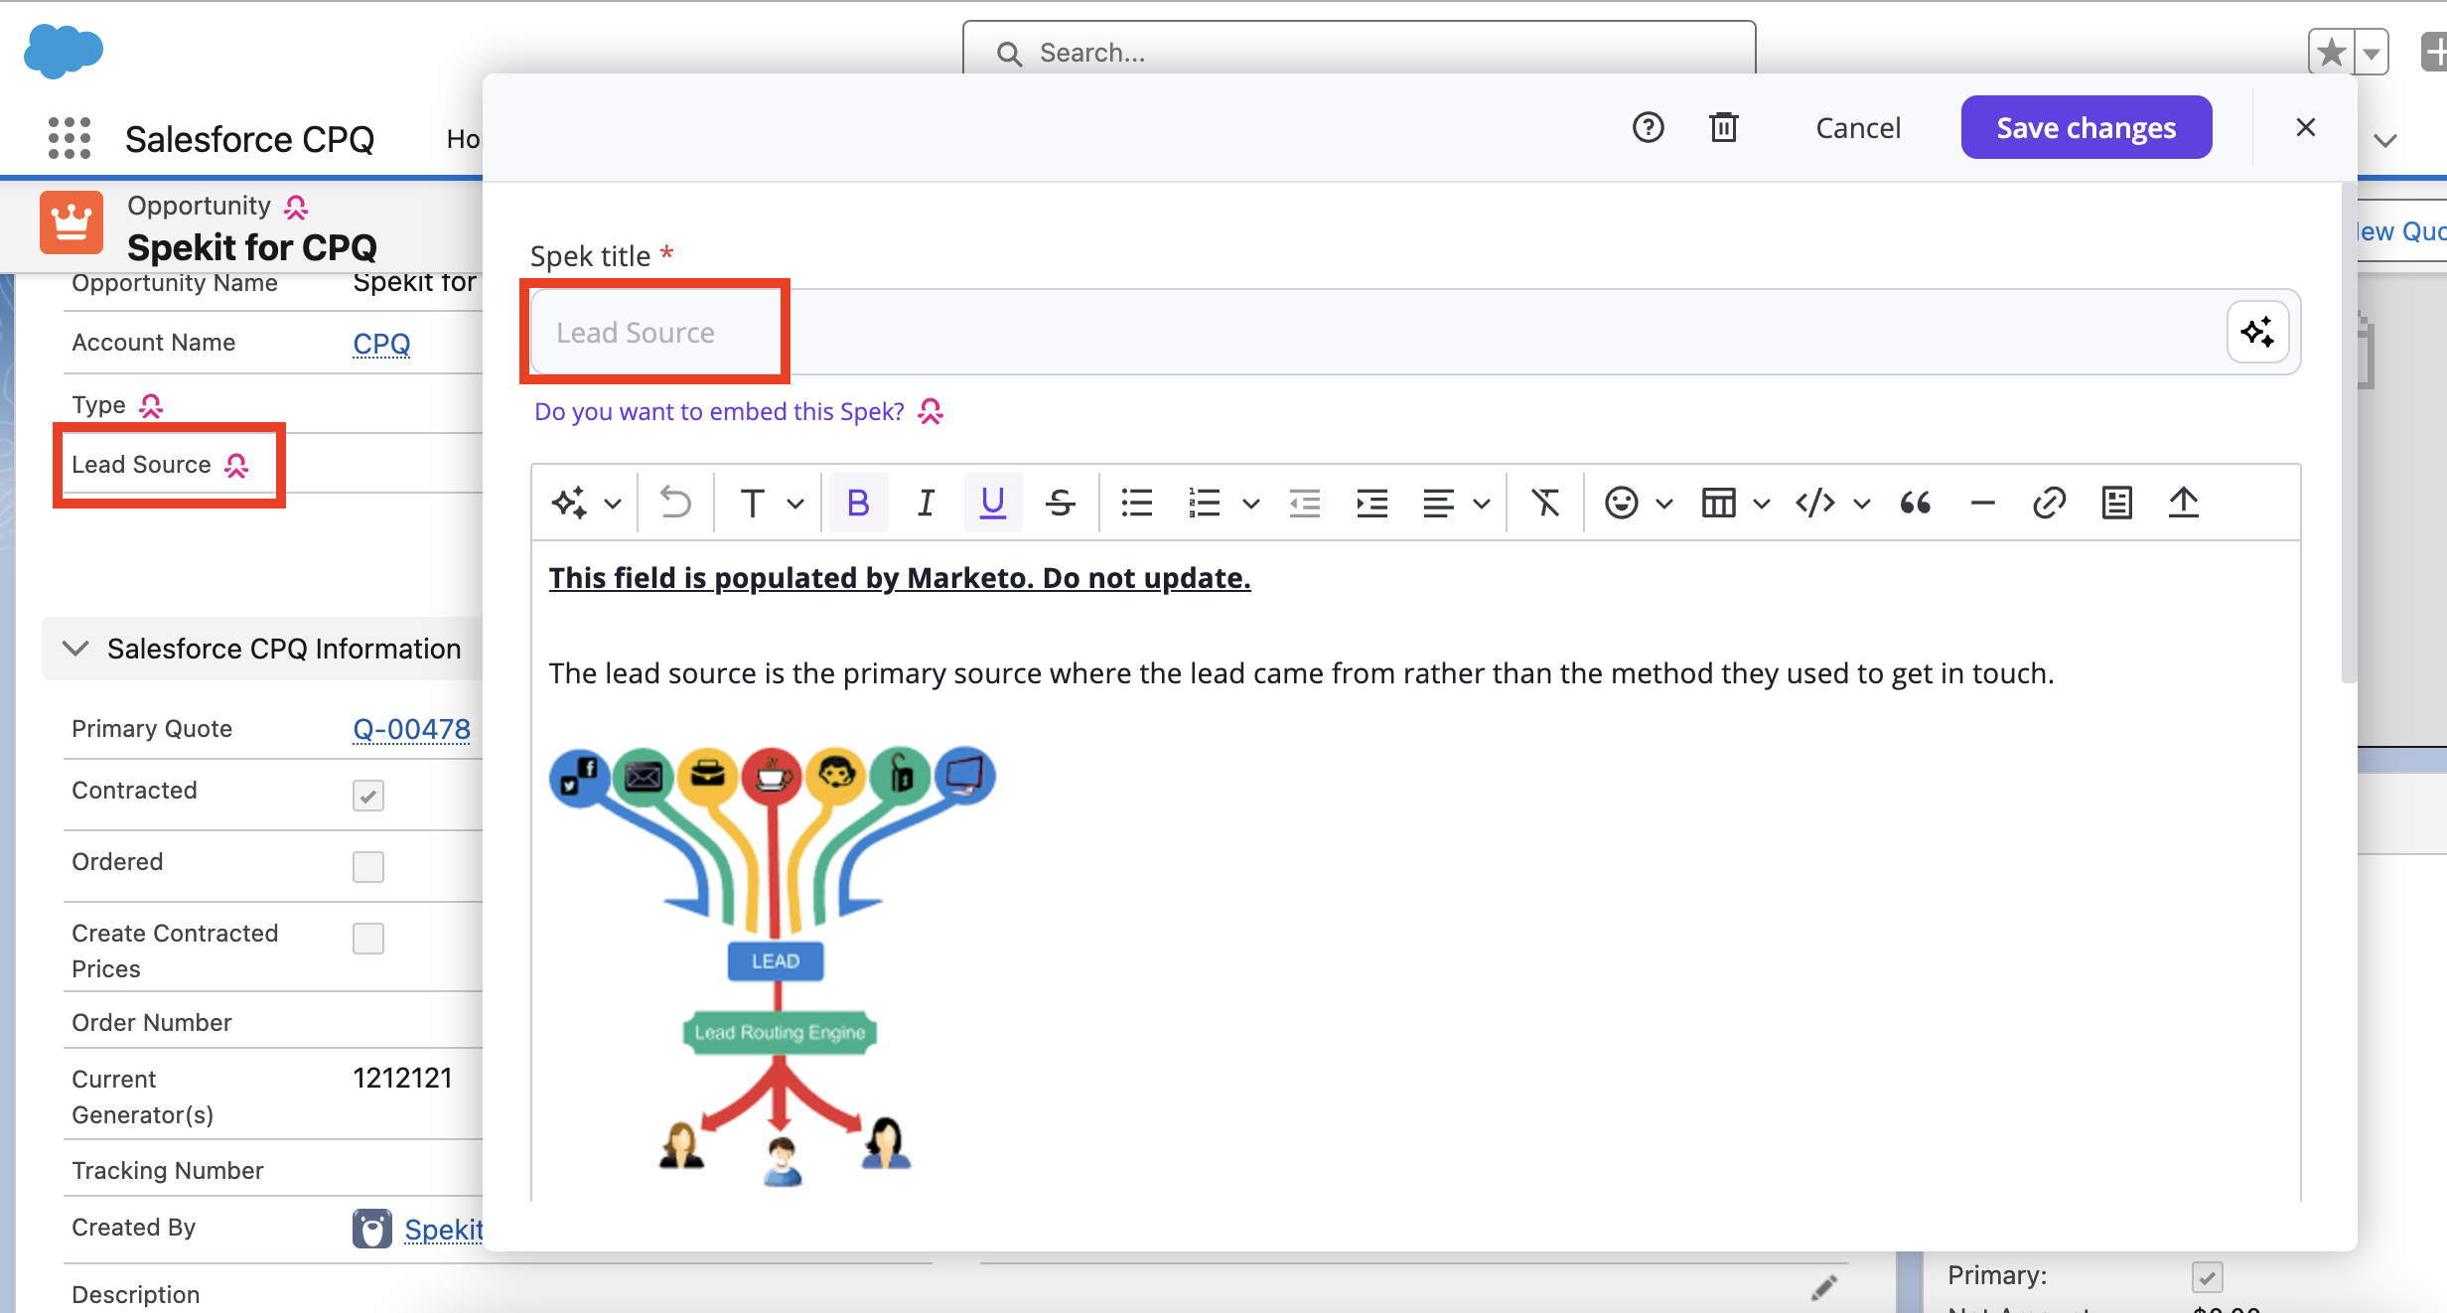Open the App Launcher grid
The height and width of the screenshot is (1313, 2447).
pos(70,138)
